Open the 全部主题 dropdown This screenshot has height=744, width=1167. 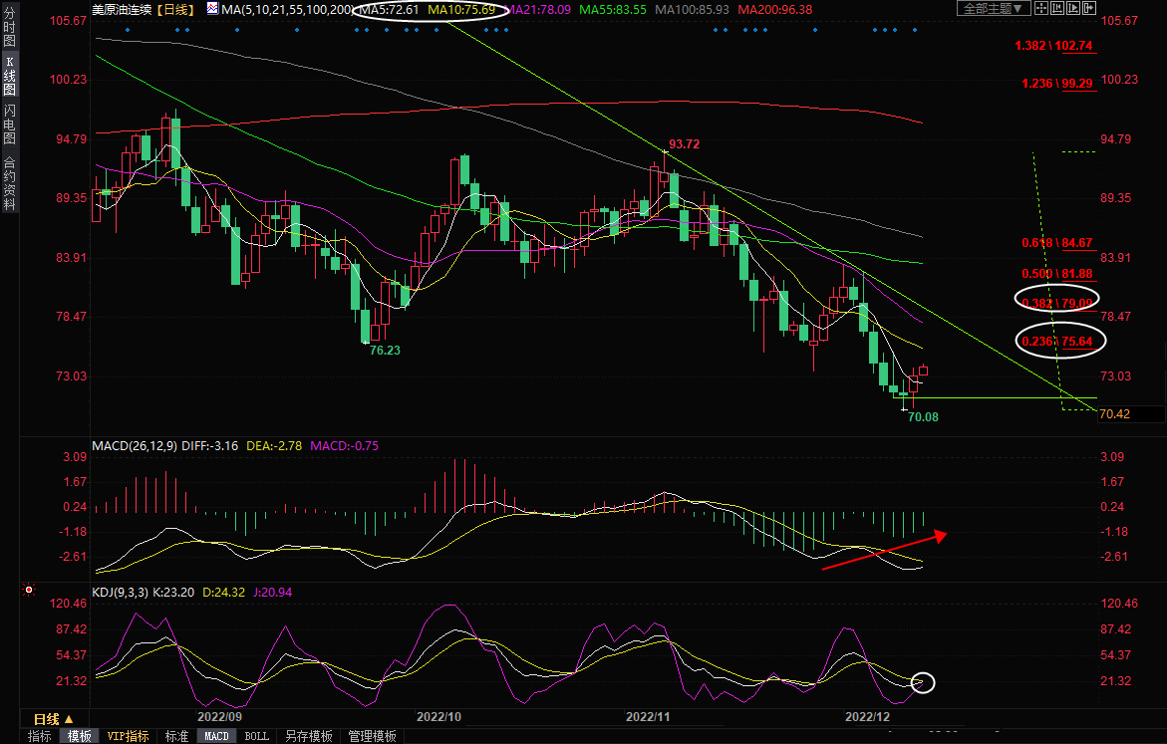(x=996, y=9)
